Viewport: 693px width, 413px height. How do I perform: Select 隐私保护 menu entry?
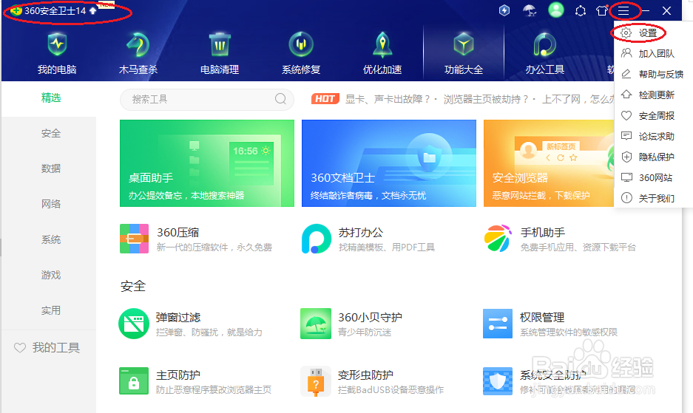point(648,157)
